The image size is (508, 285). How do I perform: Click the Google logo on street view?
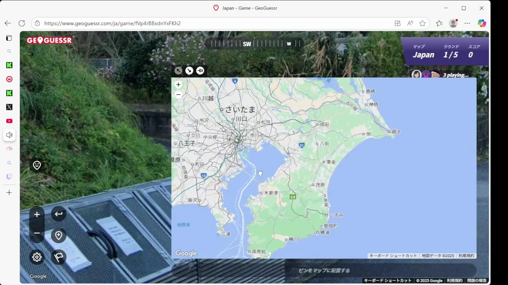click(x=38, y=276)
